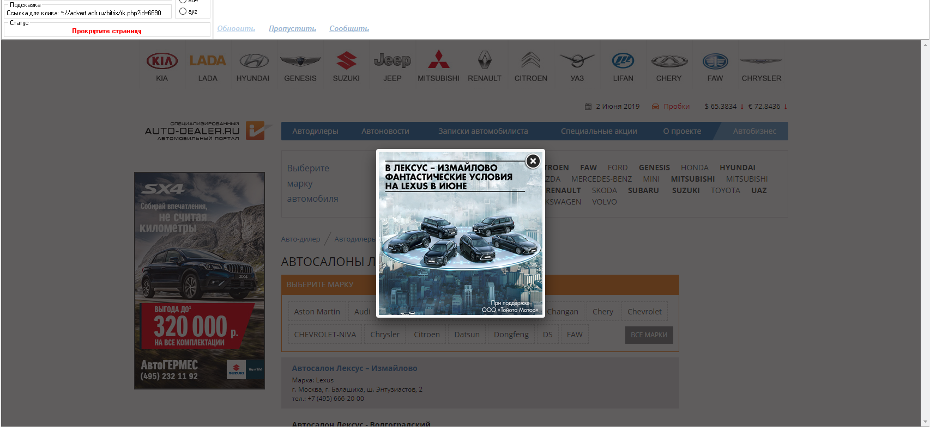This screenshot has height=427, width=930.
Task: Click the Сообщить link
Action: [x=349, y=28]
